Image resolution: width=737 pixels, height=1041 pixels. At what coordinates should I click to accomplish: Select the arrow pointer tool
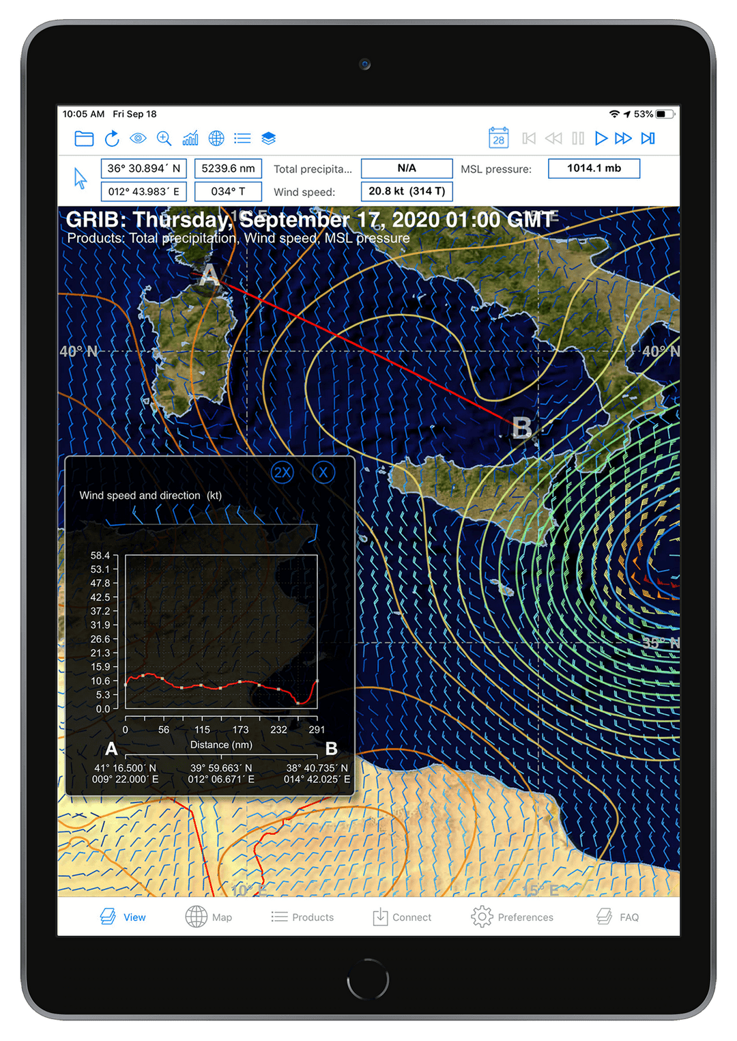tap(81, 179)
